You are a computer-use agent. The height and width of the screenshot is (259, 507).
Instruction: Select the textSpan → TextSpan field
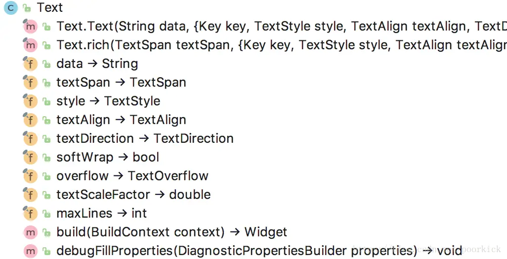tap(121, 82)
